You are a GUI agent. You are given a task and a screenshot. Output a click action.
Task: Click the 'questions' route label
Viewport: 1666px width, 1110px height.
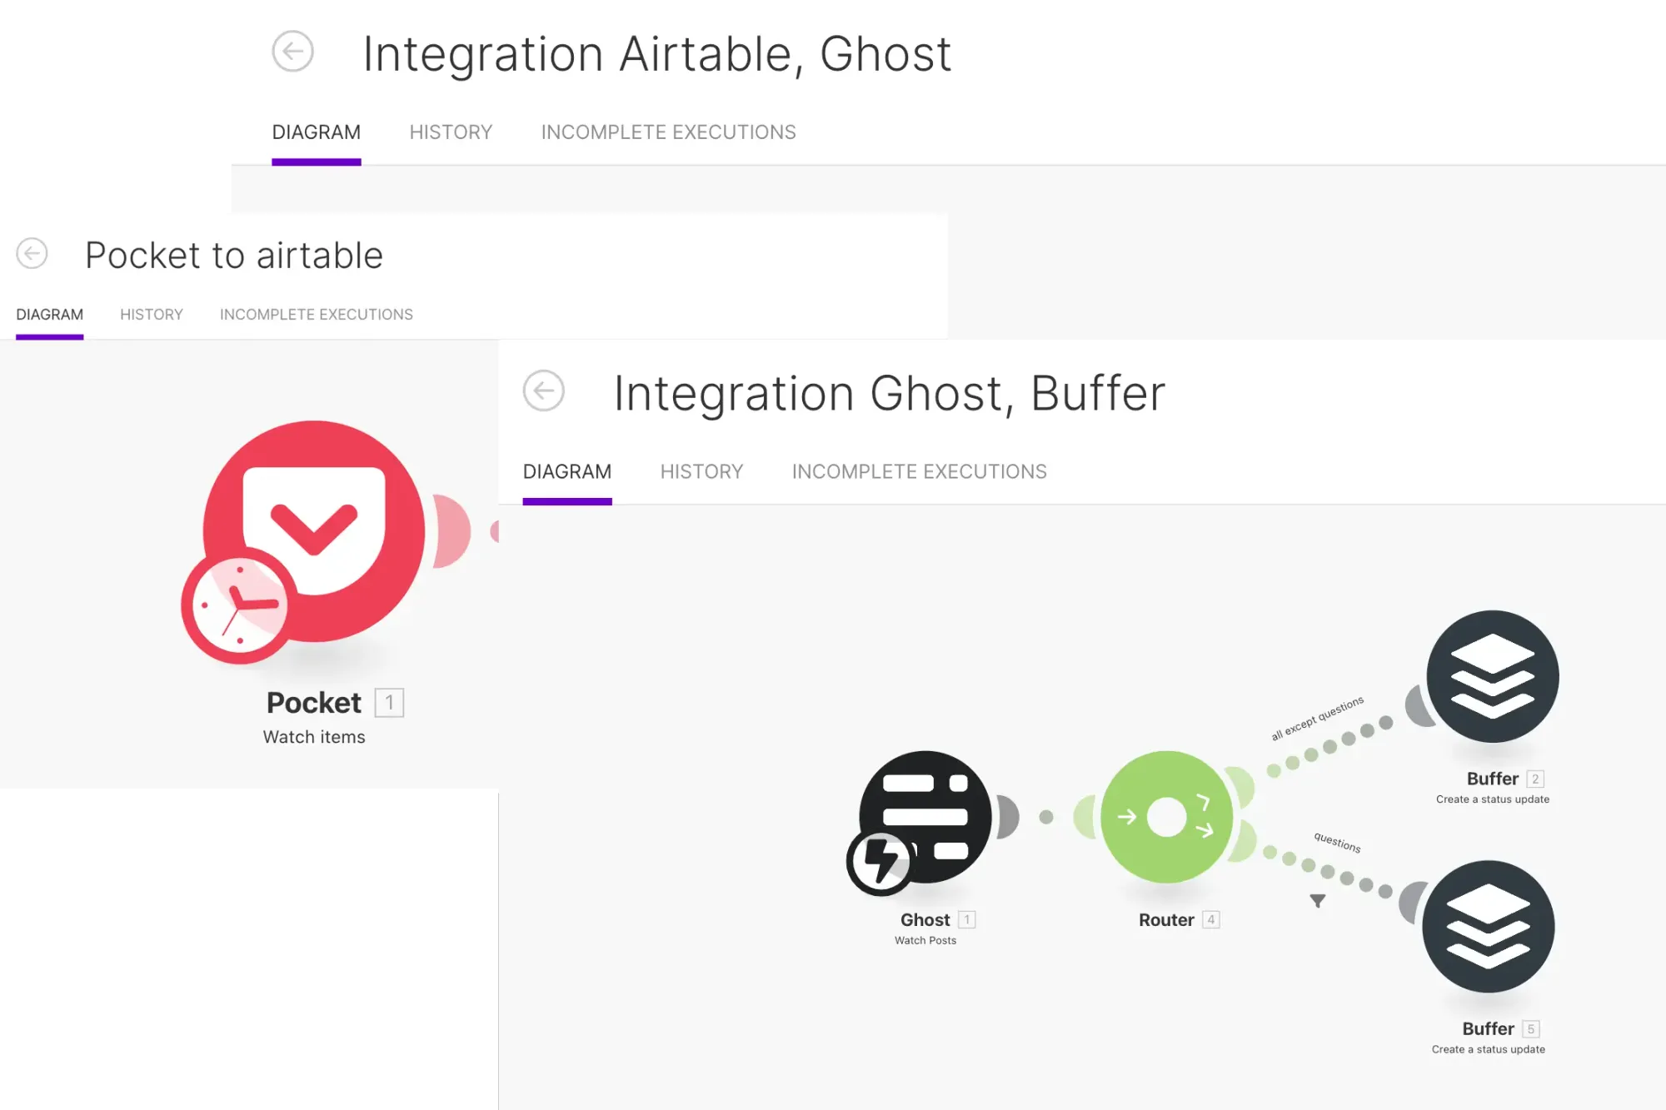click(1337, 842)
